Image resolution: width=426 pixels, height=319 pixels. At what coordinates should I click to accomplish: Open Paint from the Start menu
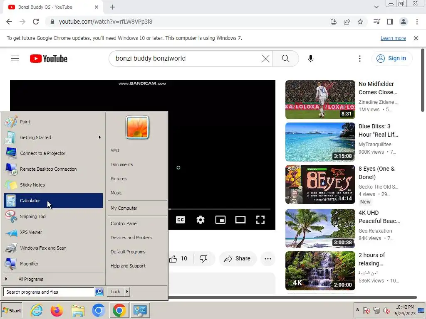(53, 122)
